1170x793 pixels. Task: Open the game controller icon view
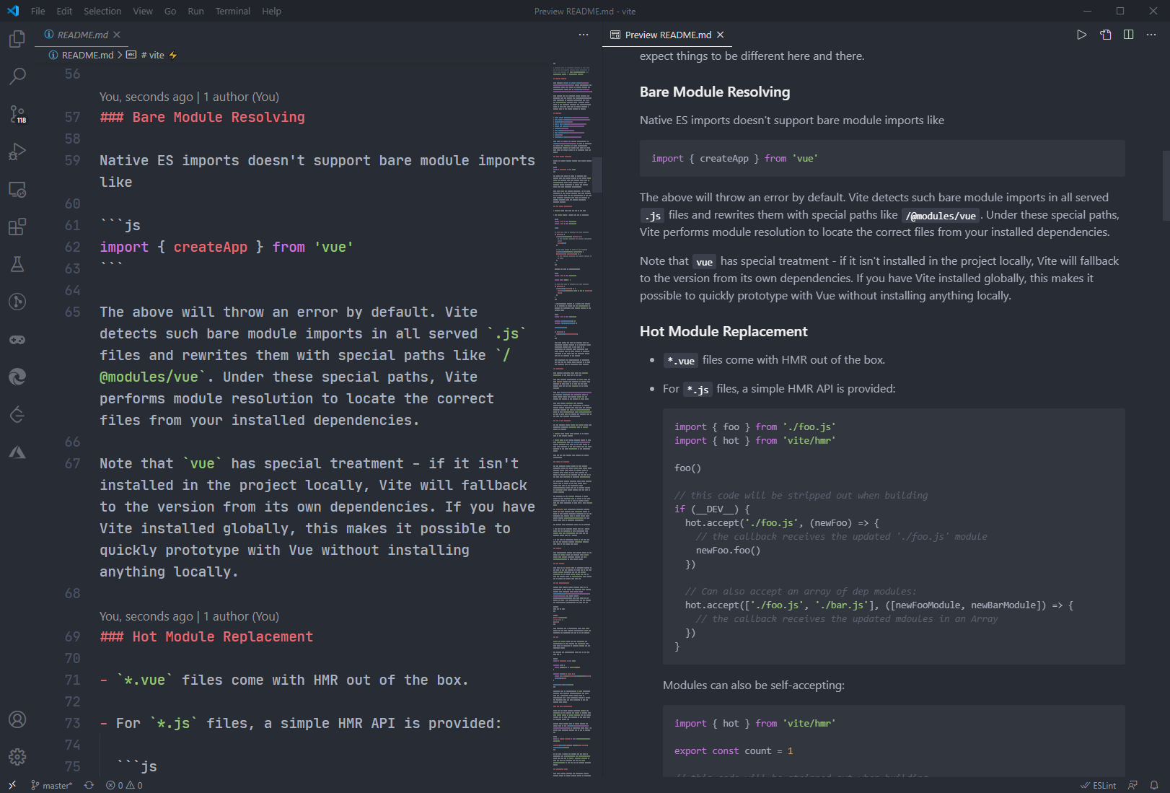[x=17, y=339]
